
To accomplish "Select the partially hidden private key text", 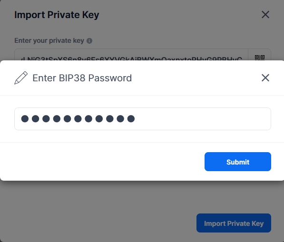I will tap(131, 58).
